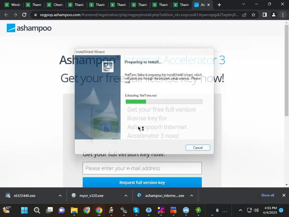Focus the e-mail address input field
This screenshot has height=217, width=289.
[142, 168]
